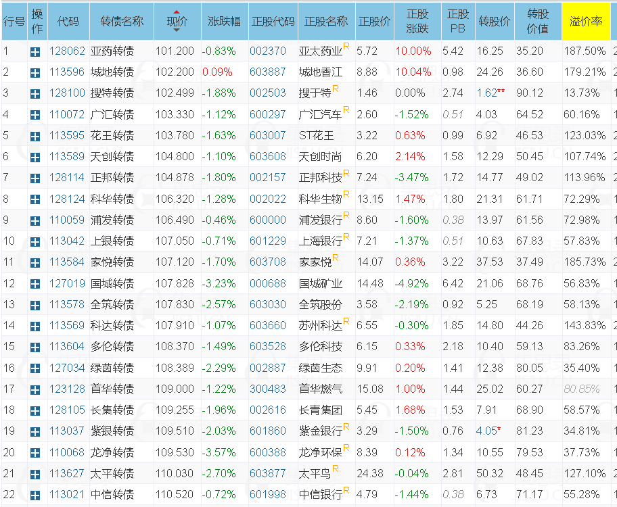This screenshot has height=507, width=617.
Task: Sort table by 涨跌幅 column header
Action: point(225,21)
